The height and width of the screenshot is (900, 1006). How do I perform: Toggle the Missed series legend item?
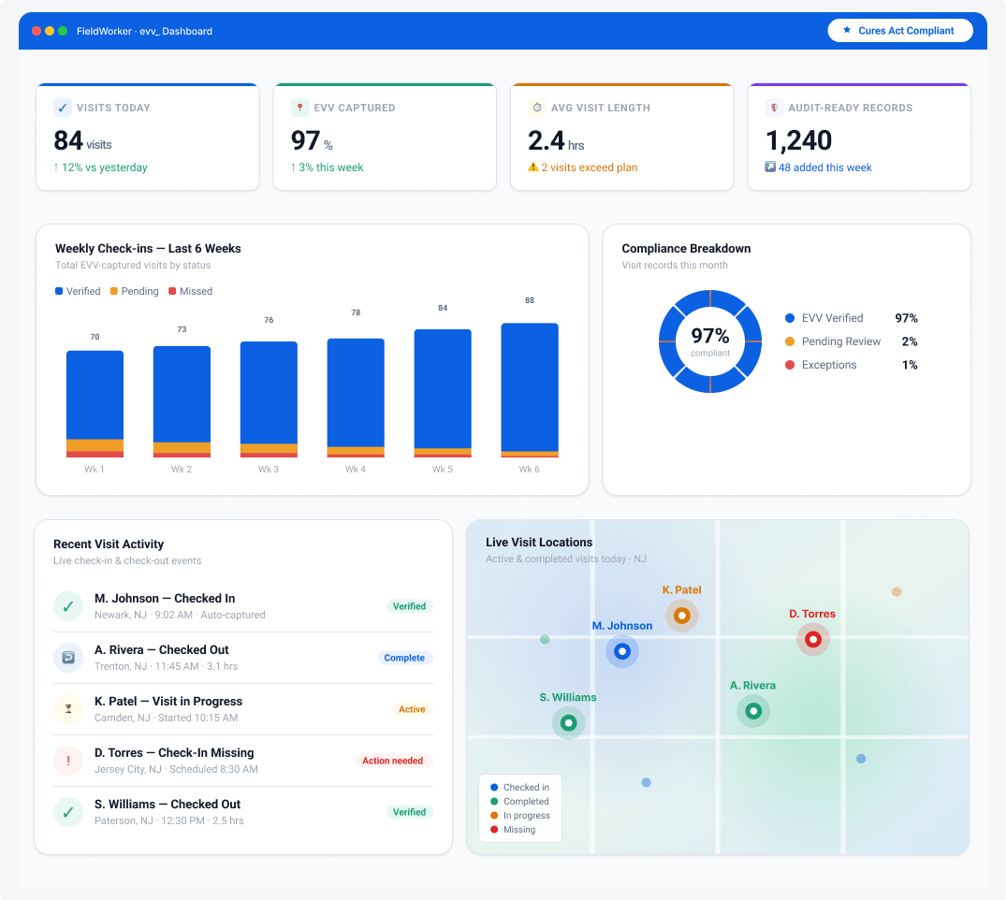coord(191,291)
